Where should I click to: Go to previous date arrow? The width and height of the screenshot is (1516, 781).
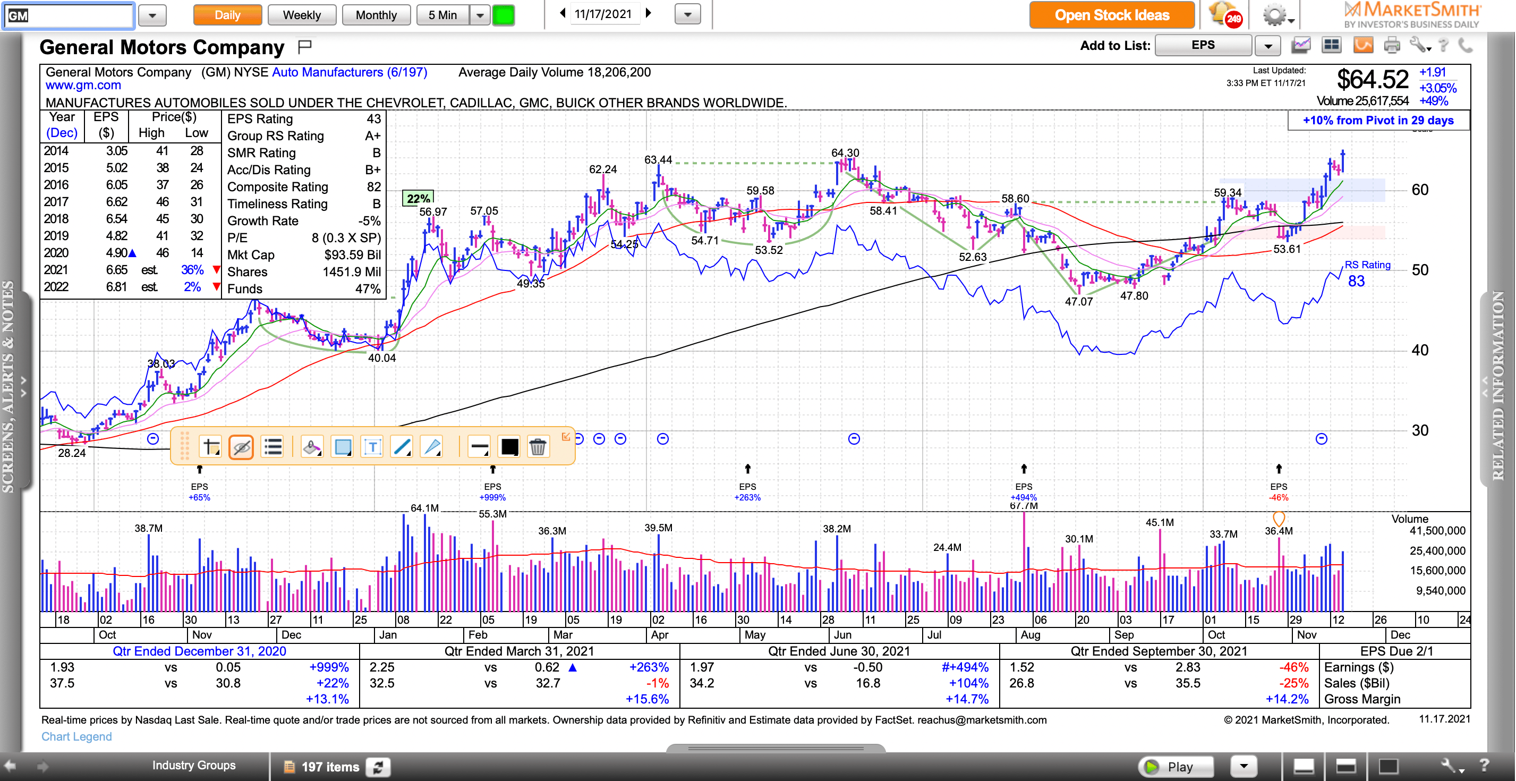(x=563, y=13)
